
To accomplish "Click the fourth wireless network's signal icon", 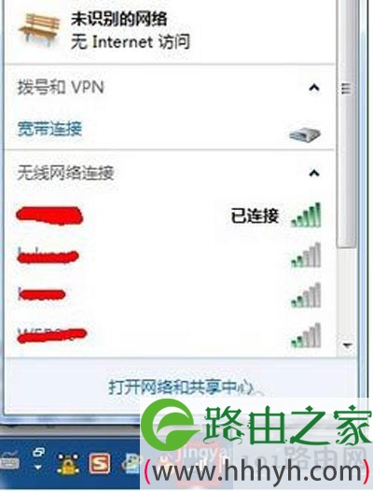I will [x=306, y=336].
